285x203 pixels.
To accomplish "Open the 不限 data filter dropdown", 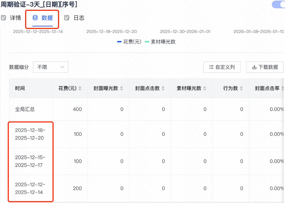I will pyautogui.click(x=51, y=67).
